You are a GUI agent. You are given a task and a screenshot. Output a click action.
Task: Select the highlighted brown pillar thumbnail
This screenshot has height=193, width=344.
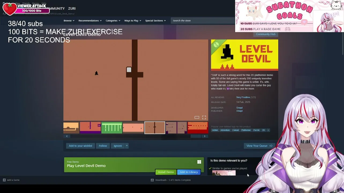[x=155, y=128]
